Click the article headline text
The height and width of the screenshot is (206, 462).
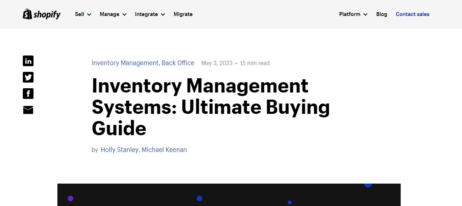(210, 107)
